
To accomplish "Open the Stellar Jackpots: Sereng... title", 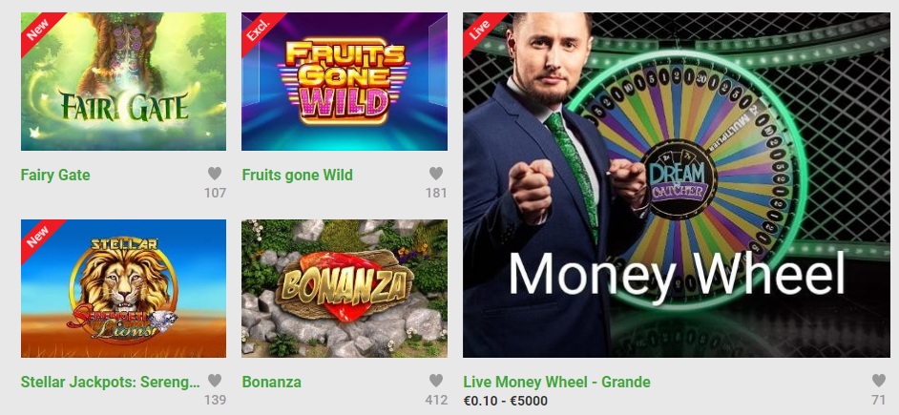I will pos(111,382).
